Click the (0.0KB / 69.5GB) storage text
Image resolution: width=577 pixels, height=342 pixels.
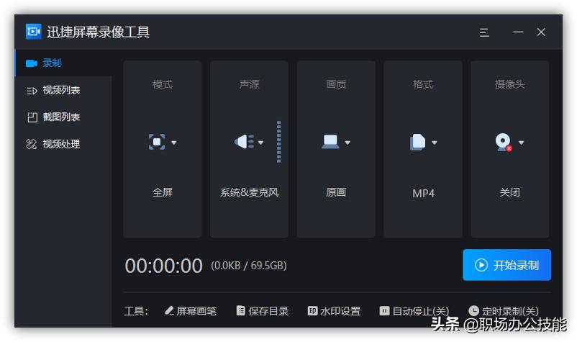coord(249,266)
